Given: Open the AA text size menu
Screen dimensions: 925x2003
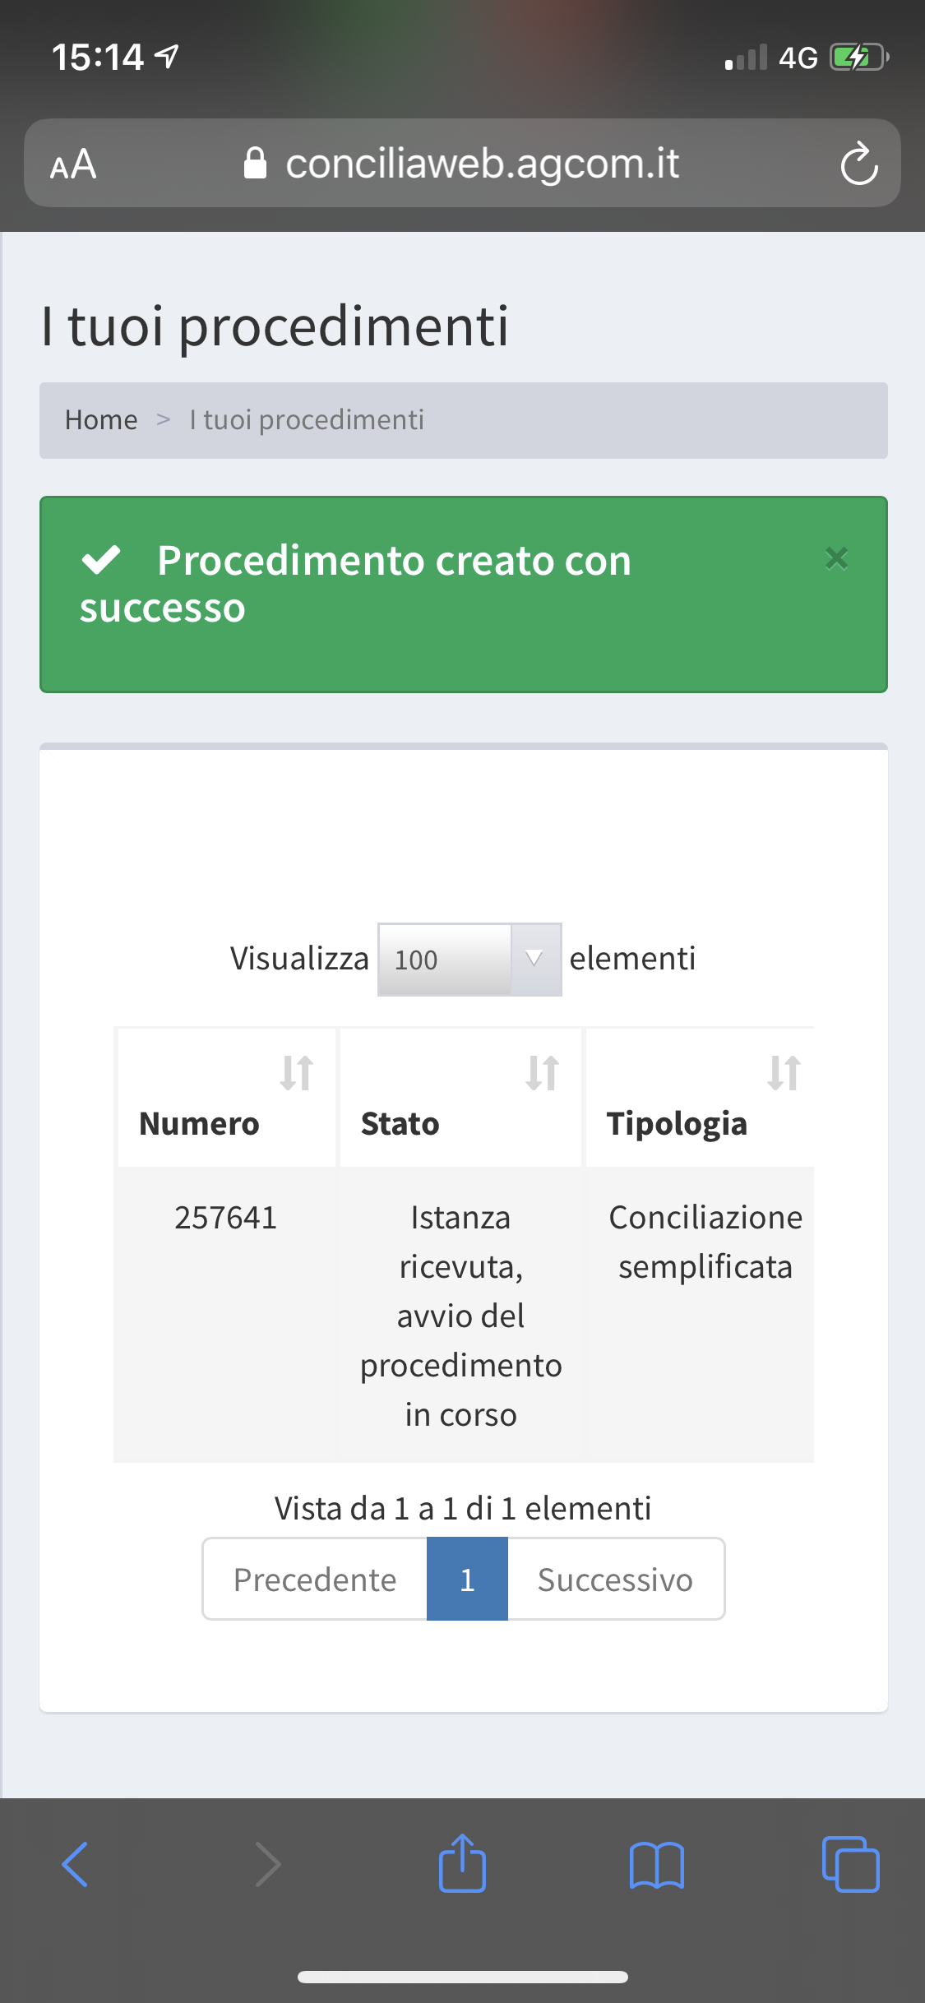Looking at the screenshot, I should 73,164.
